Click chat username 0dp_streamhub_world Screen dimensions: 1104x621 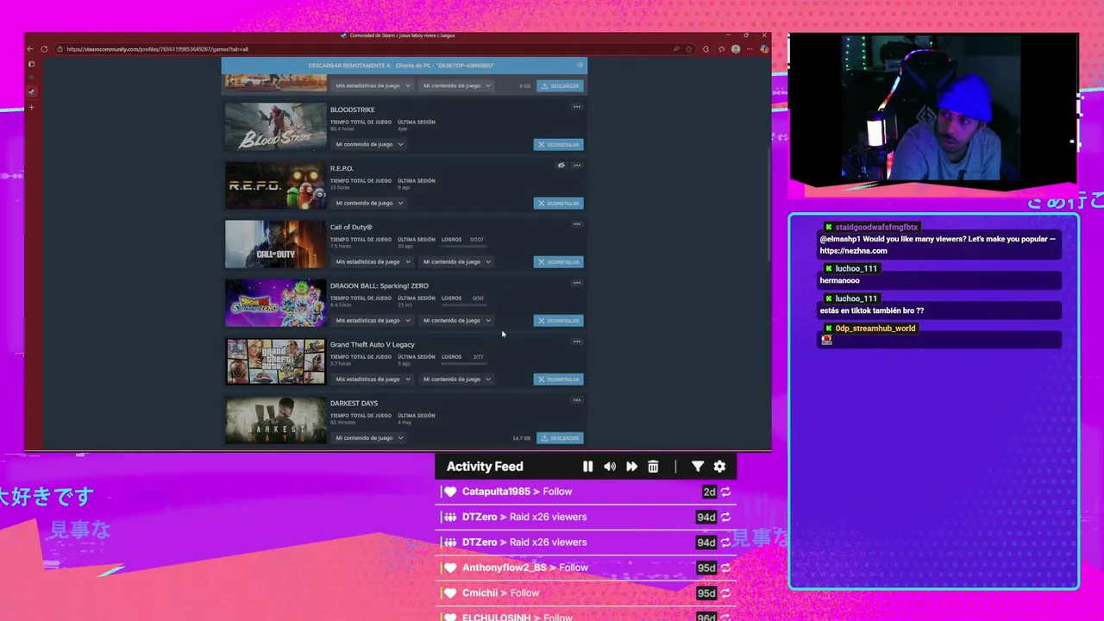coord(875,329)
